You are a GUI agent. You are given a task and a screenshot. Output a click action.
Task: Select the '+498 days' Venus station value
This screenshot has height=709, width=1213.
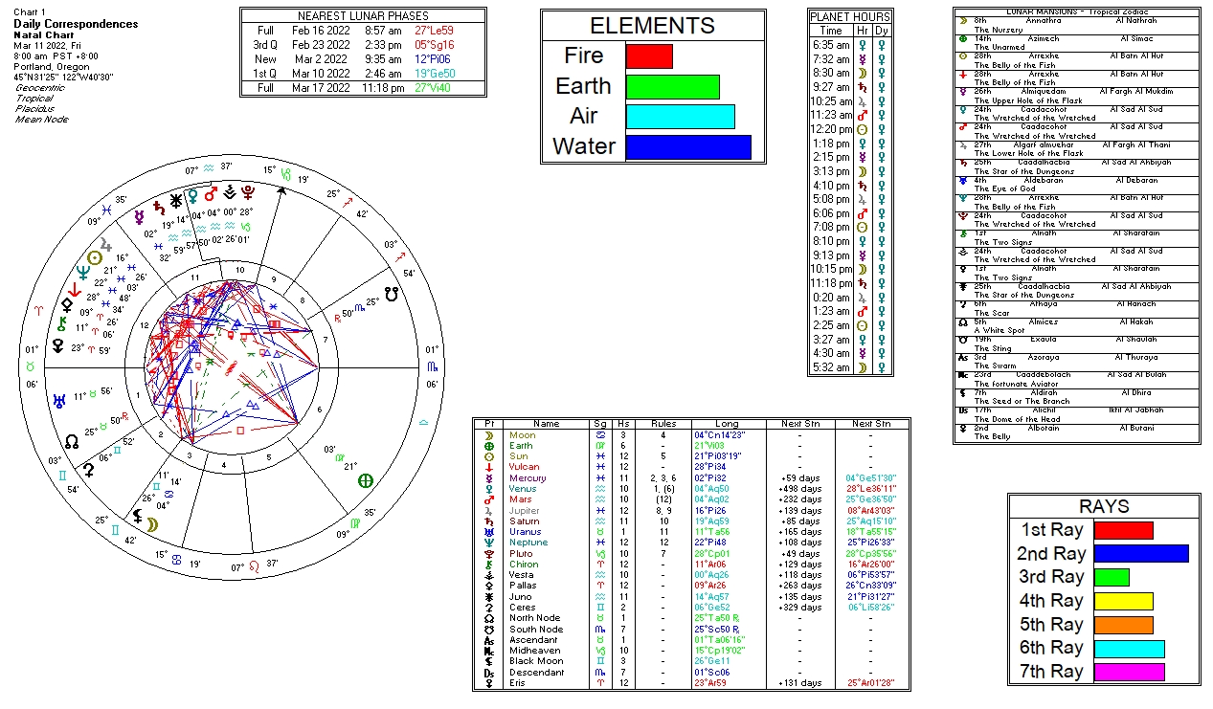coord(801,489)
